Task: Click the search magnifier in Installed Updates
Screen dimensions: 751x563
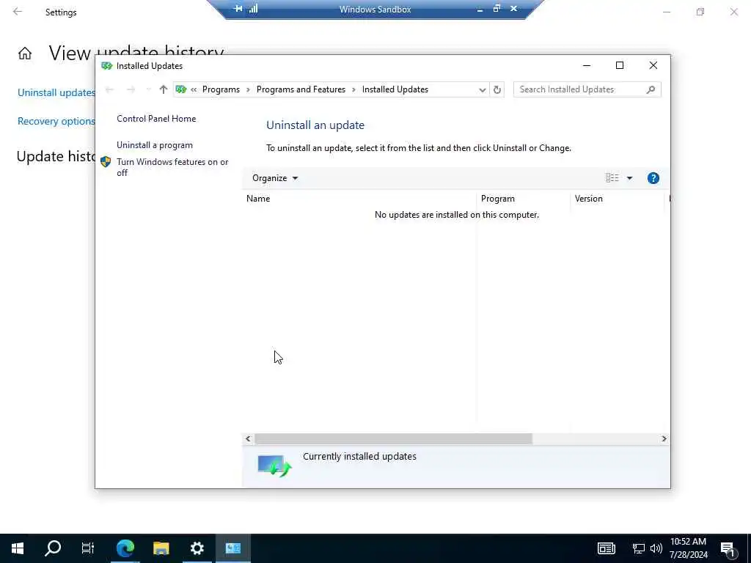Action: (x=651, y=89)
